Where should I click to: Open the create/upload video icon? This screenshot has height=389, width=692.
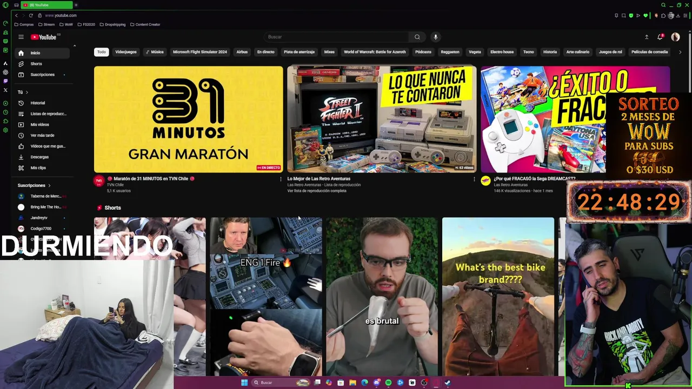(646, 37)
